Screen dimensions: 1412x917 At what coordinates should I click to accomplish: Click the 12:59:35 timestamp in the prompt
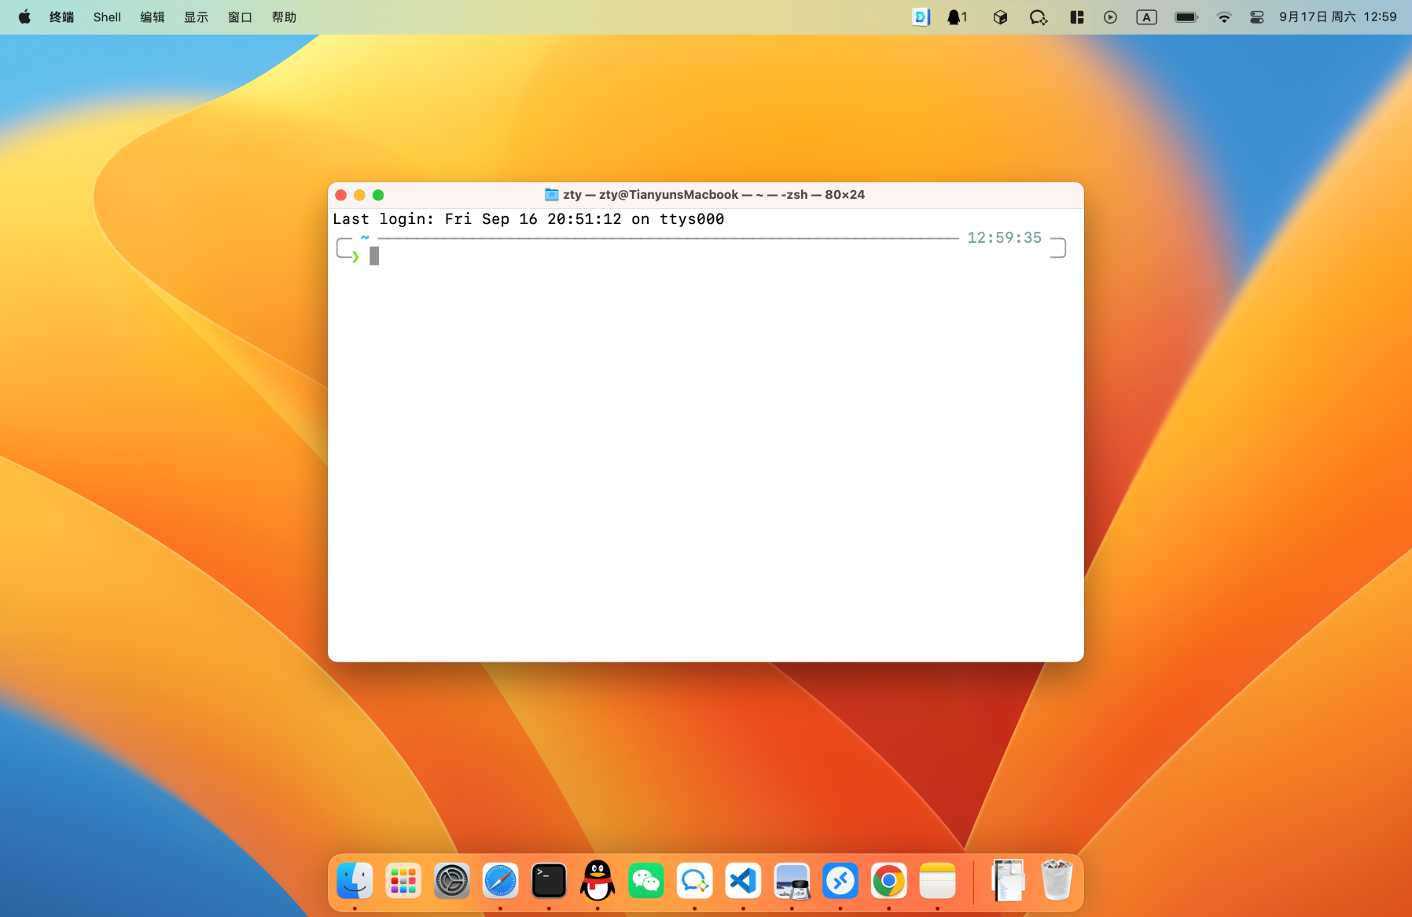pyautogui.click(x=1004, y=237)
